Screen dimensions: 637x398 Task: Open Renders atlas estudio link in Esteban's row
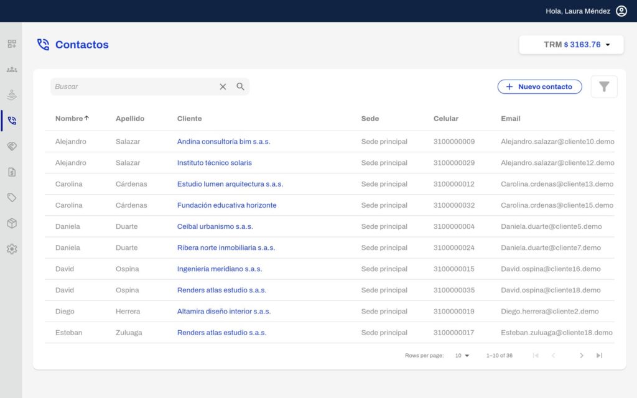click(x=222, y=332)
